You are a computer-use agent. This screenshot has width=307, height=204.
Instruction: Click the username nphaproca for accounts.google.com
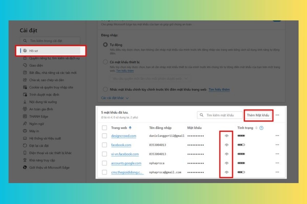[157, 163]
